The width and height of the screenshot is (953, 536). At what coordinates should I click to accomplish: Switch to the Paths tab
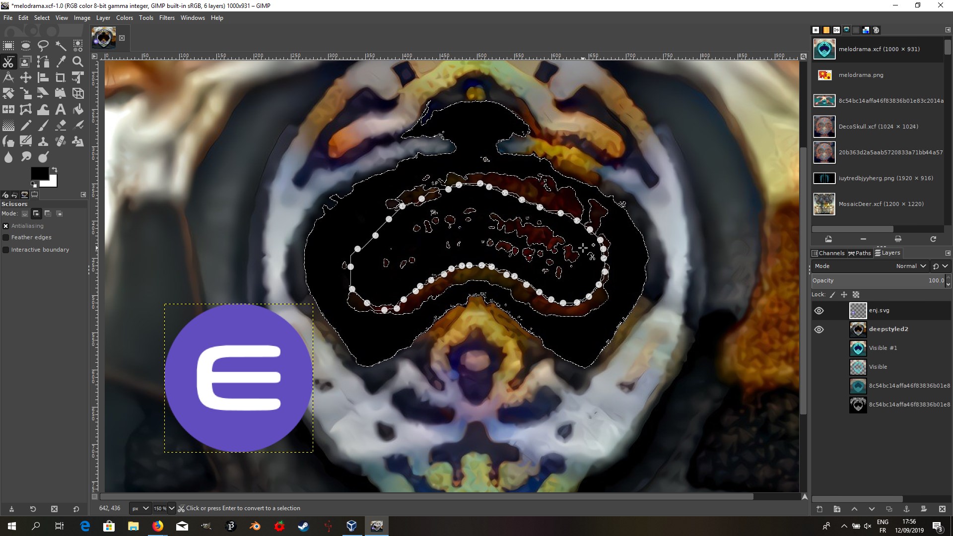point(860,253)
